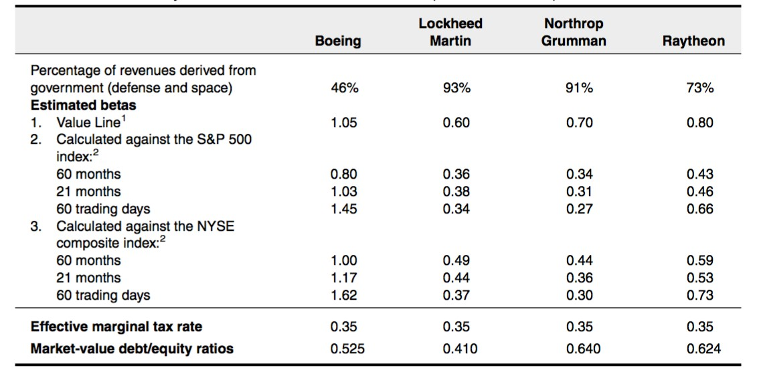759x372 pixels.
Task: Select the Effective marginal tax rate label
Action: (x=116, y=327)
